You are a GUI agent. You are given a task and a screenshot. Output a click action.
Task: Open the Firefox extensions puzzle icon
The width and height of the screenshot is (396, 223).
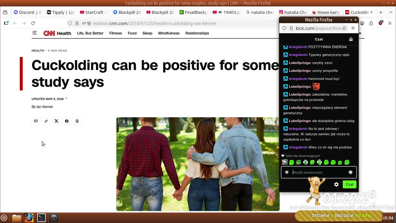click(371, 23)
